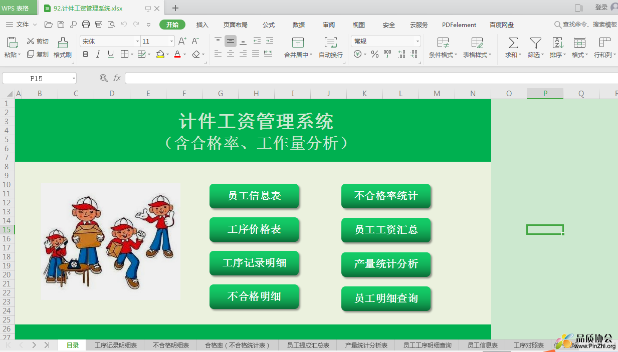The height and width of the screenshot is (352, 618).
Task: Open the 工序记录明细表 sheet tab
Action: [x=116, y=345]
